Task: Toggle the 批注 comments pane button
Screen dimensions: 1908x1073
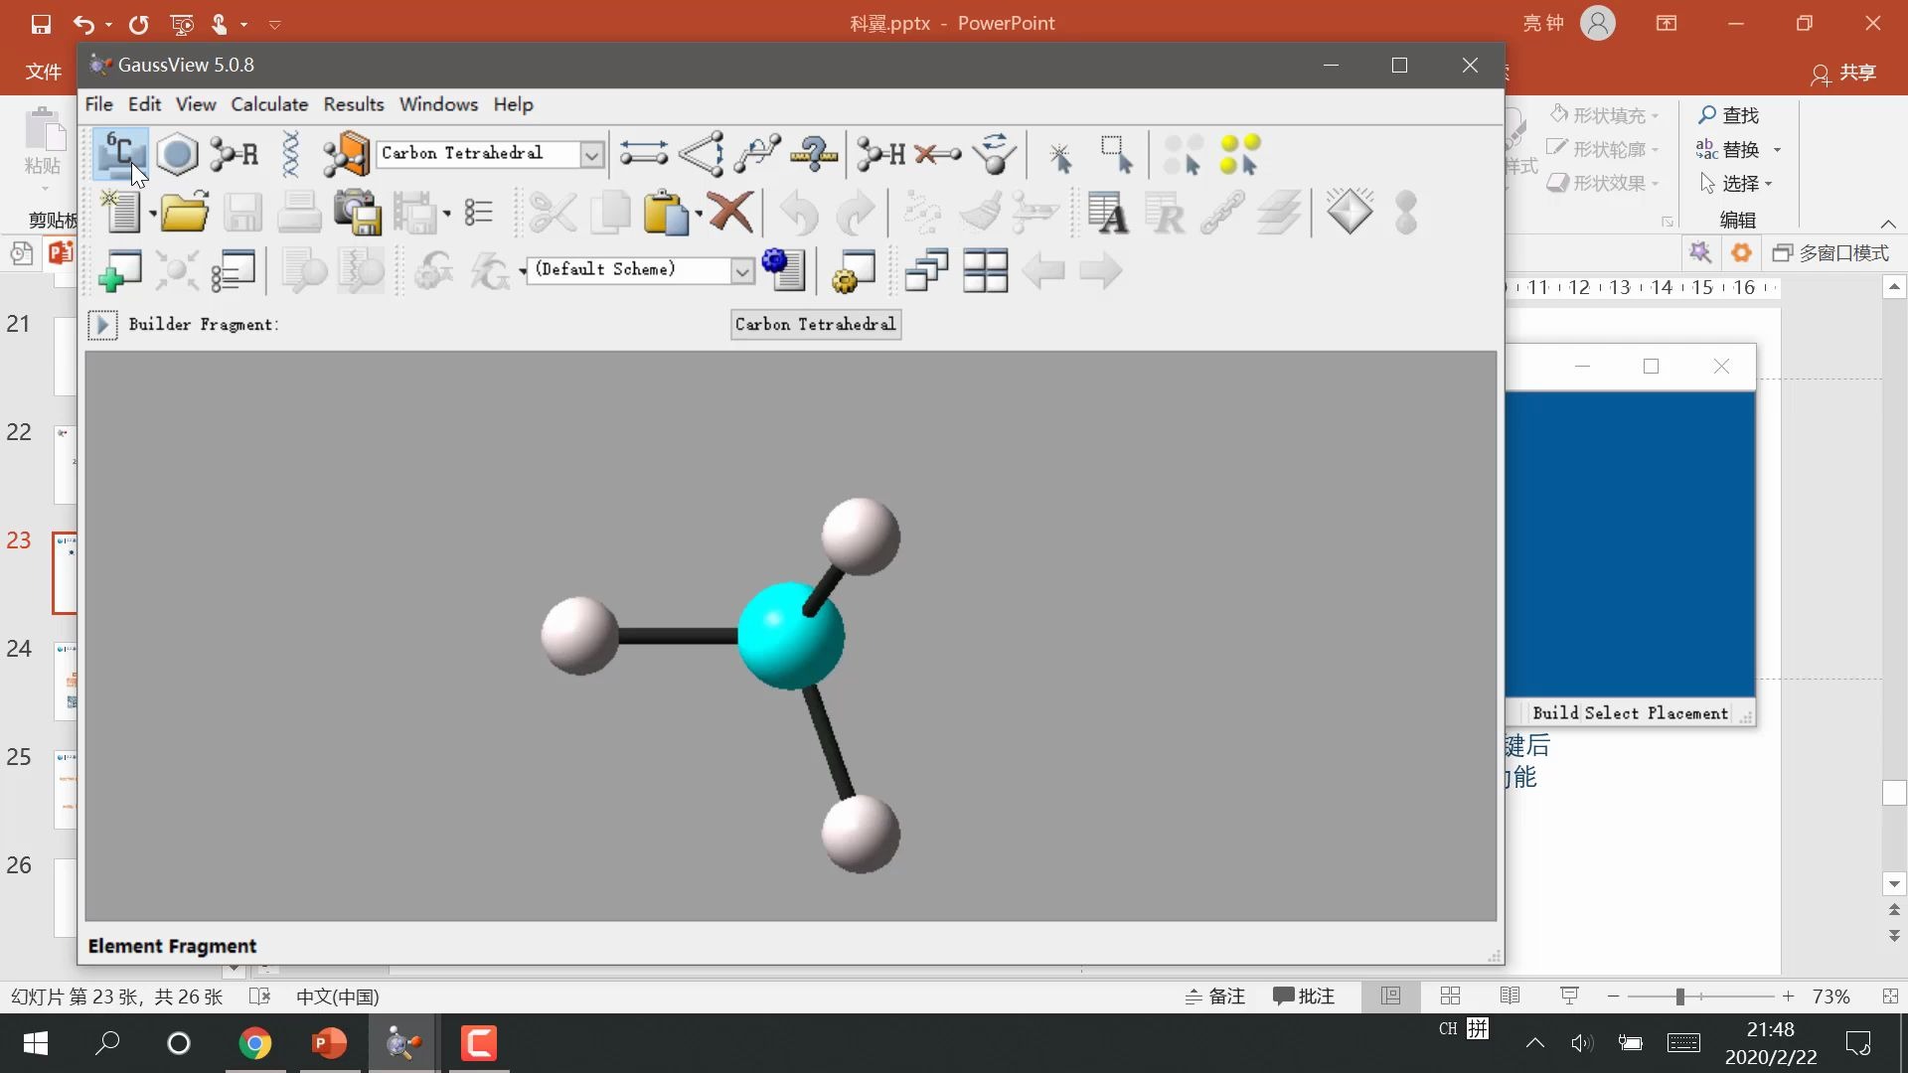Action: 1304,996
